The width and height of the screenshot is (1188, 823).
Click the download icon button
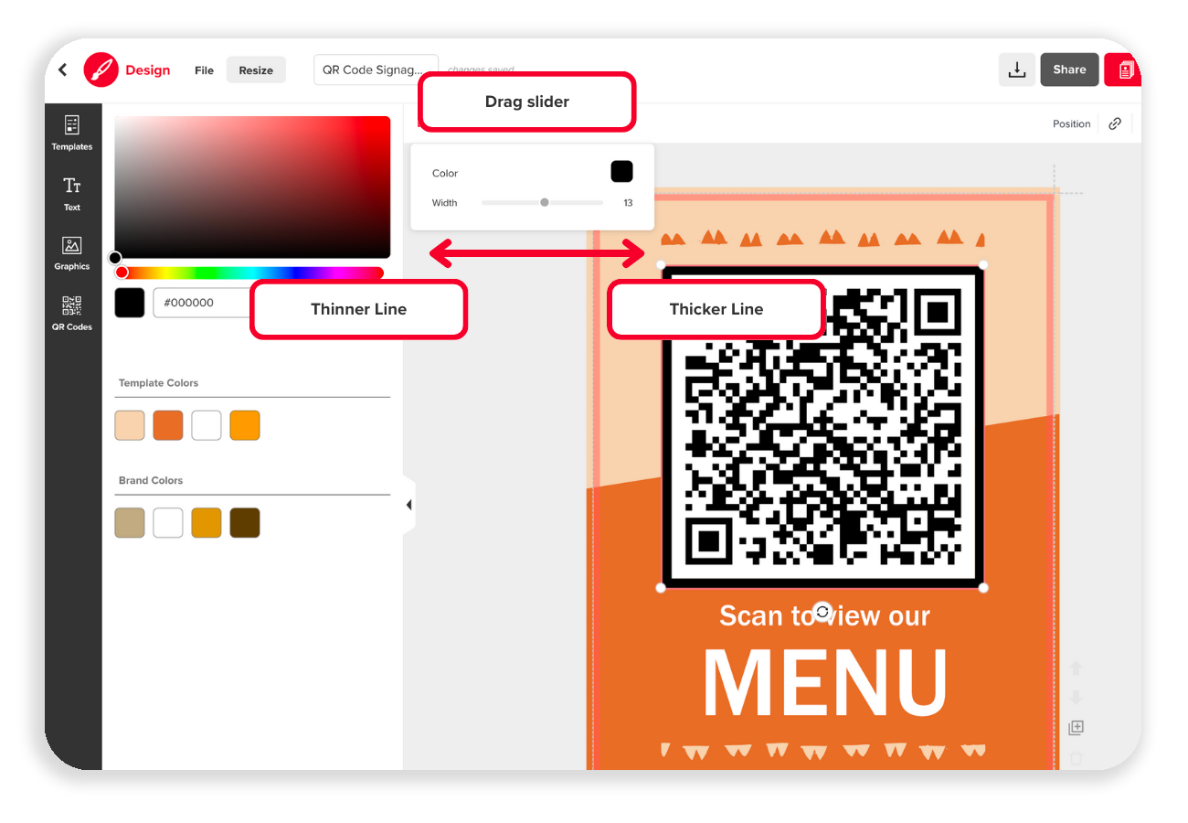tap(1016, 69)
